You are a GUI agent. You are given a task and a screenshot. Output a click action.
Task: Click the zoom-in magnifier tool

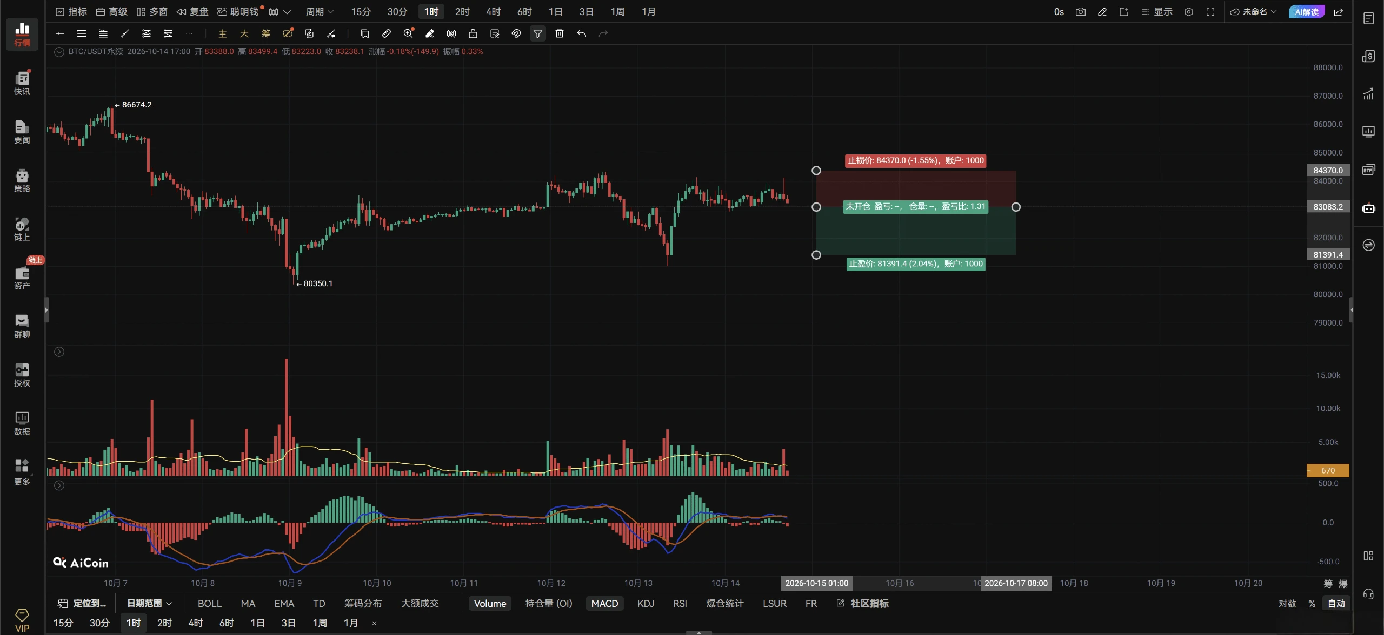[408, 33]
